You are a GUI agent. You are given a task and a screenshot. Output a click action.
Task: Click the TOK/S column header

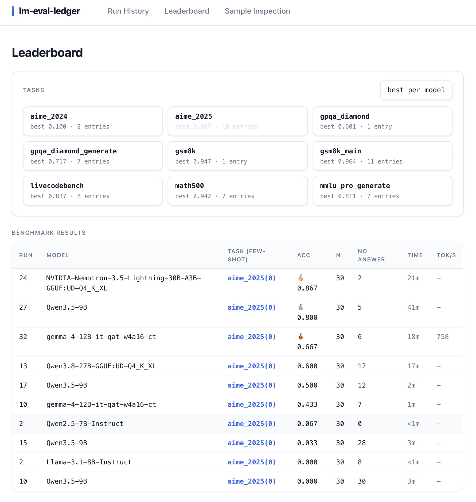pyautogui.click(x=446, y=255)
